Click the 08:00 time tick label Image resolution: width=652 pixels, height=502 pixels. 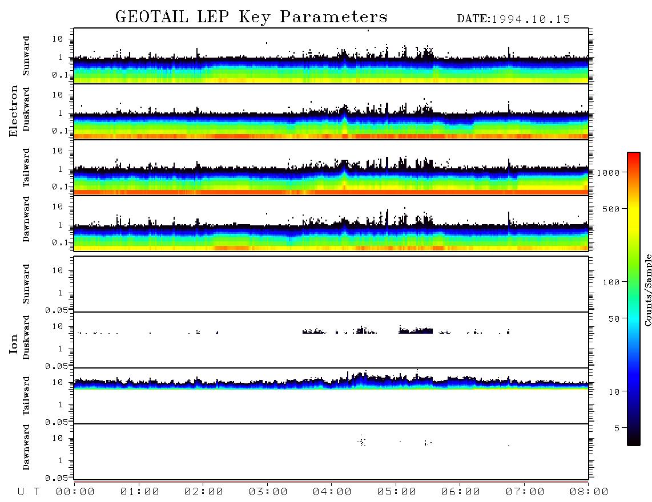click(589, 492)
